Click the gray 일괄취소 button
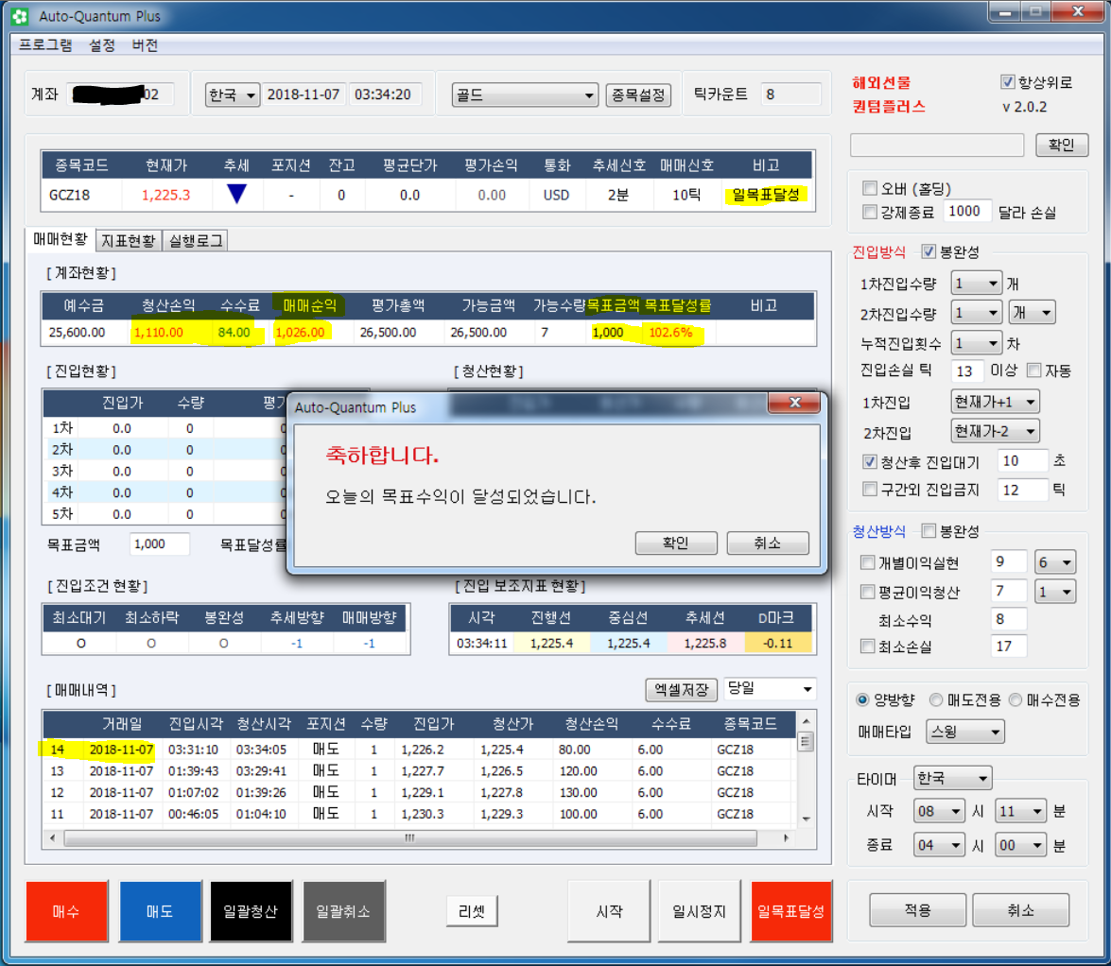This screenshot has width=1111, height=966. point(343,912)
